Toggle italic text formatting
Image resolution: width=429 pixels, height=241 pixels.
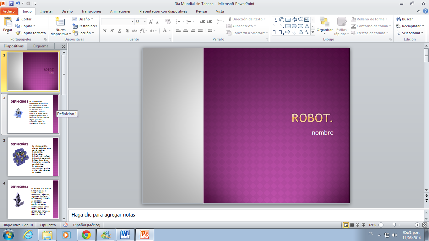click(112, 31)
